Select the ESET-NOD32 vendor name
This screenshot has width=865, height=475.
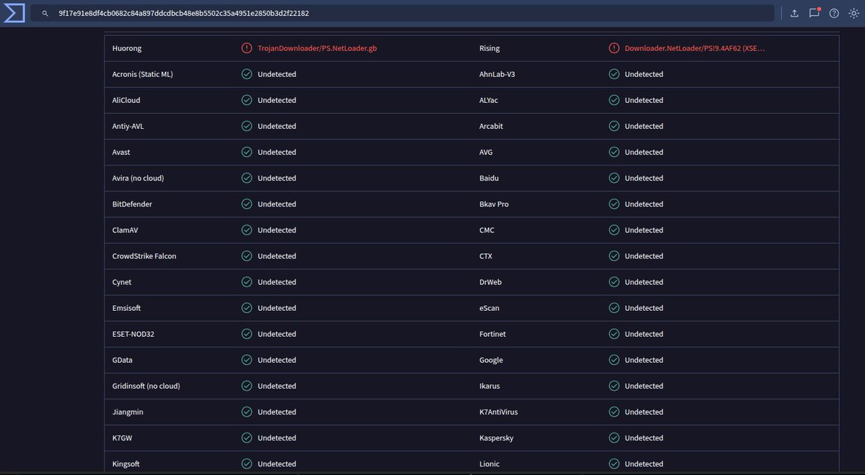coord(133,334)
